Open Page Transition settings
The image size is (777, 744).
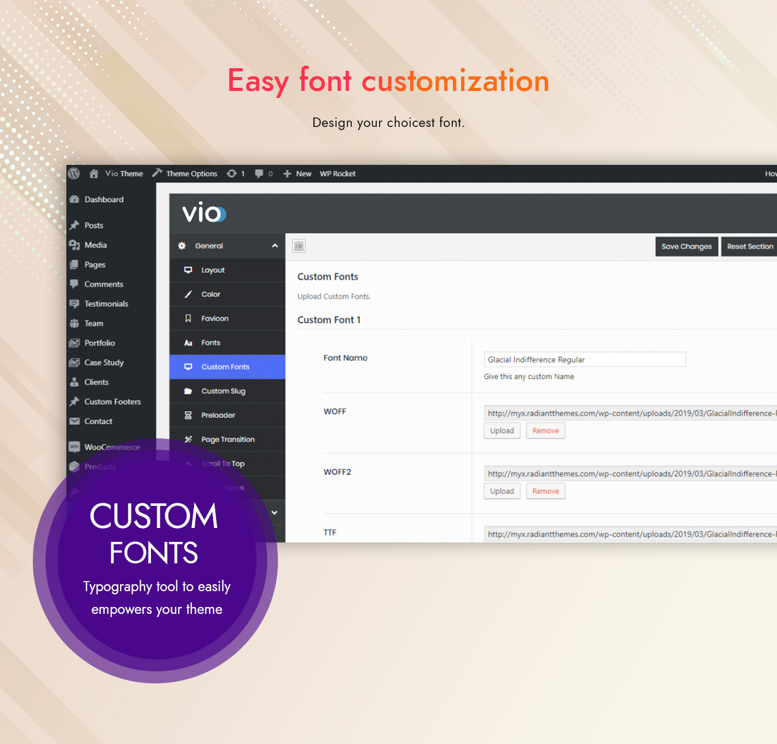pos(227,440)
